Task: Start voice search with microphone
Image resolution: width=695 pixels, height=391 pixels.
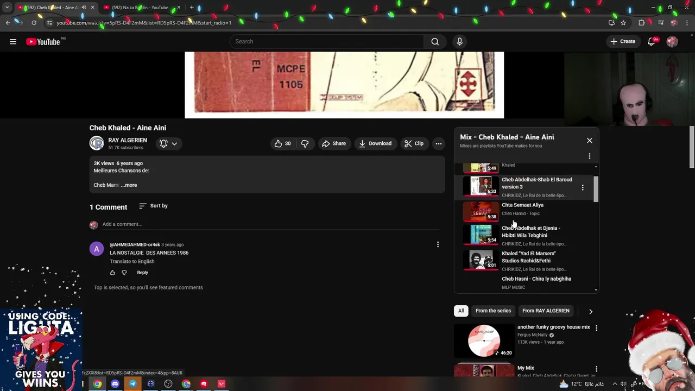Action: coord(459,42)
